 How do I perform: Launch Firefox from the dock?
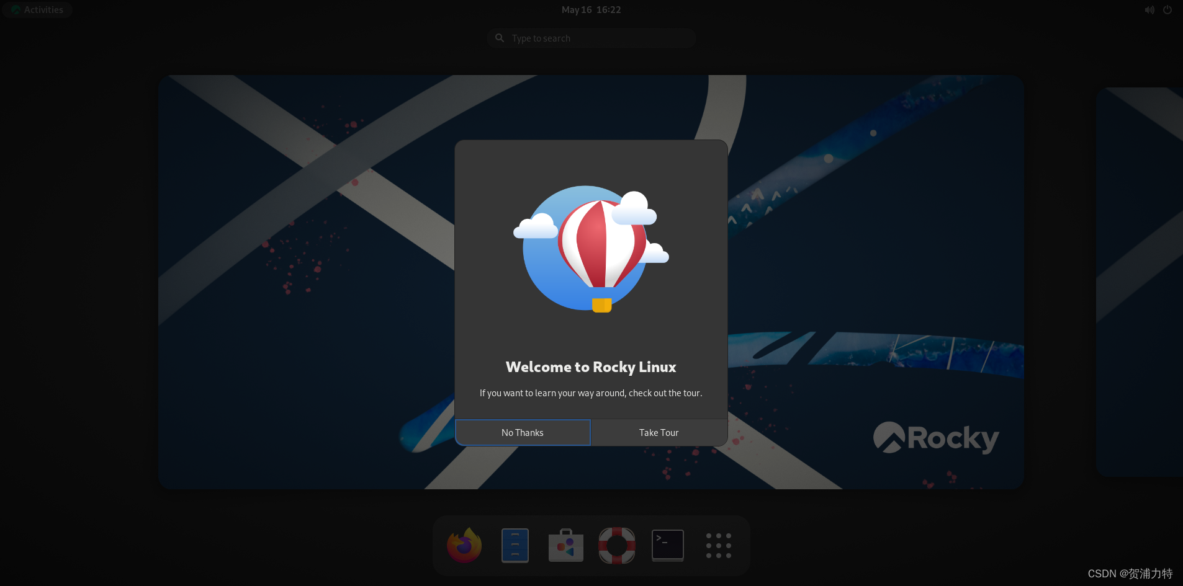tap(464, 546)
